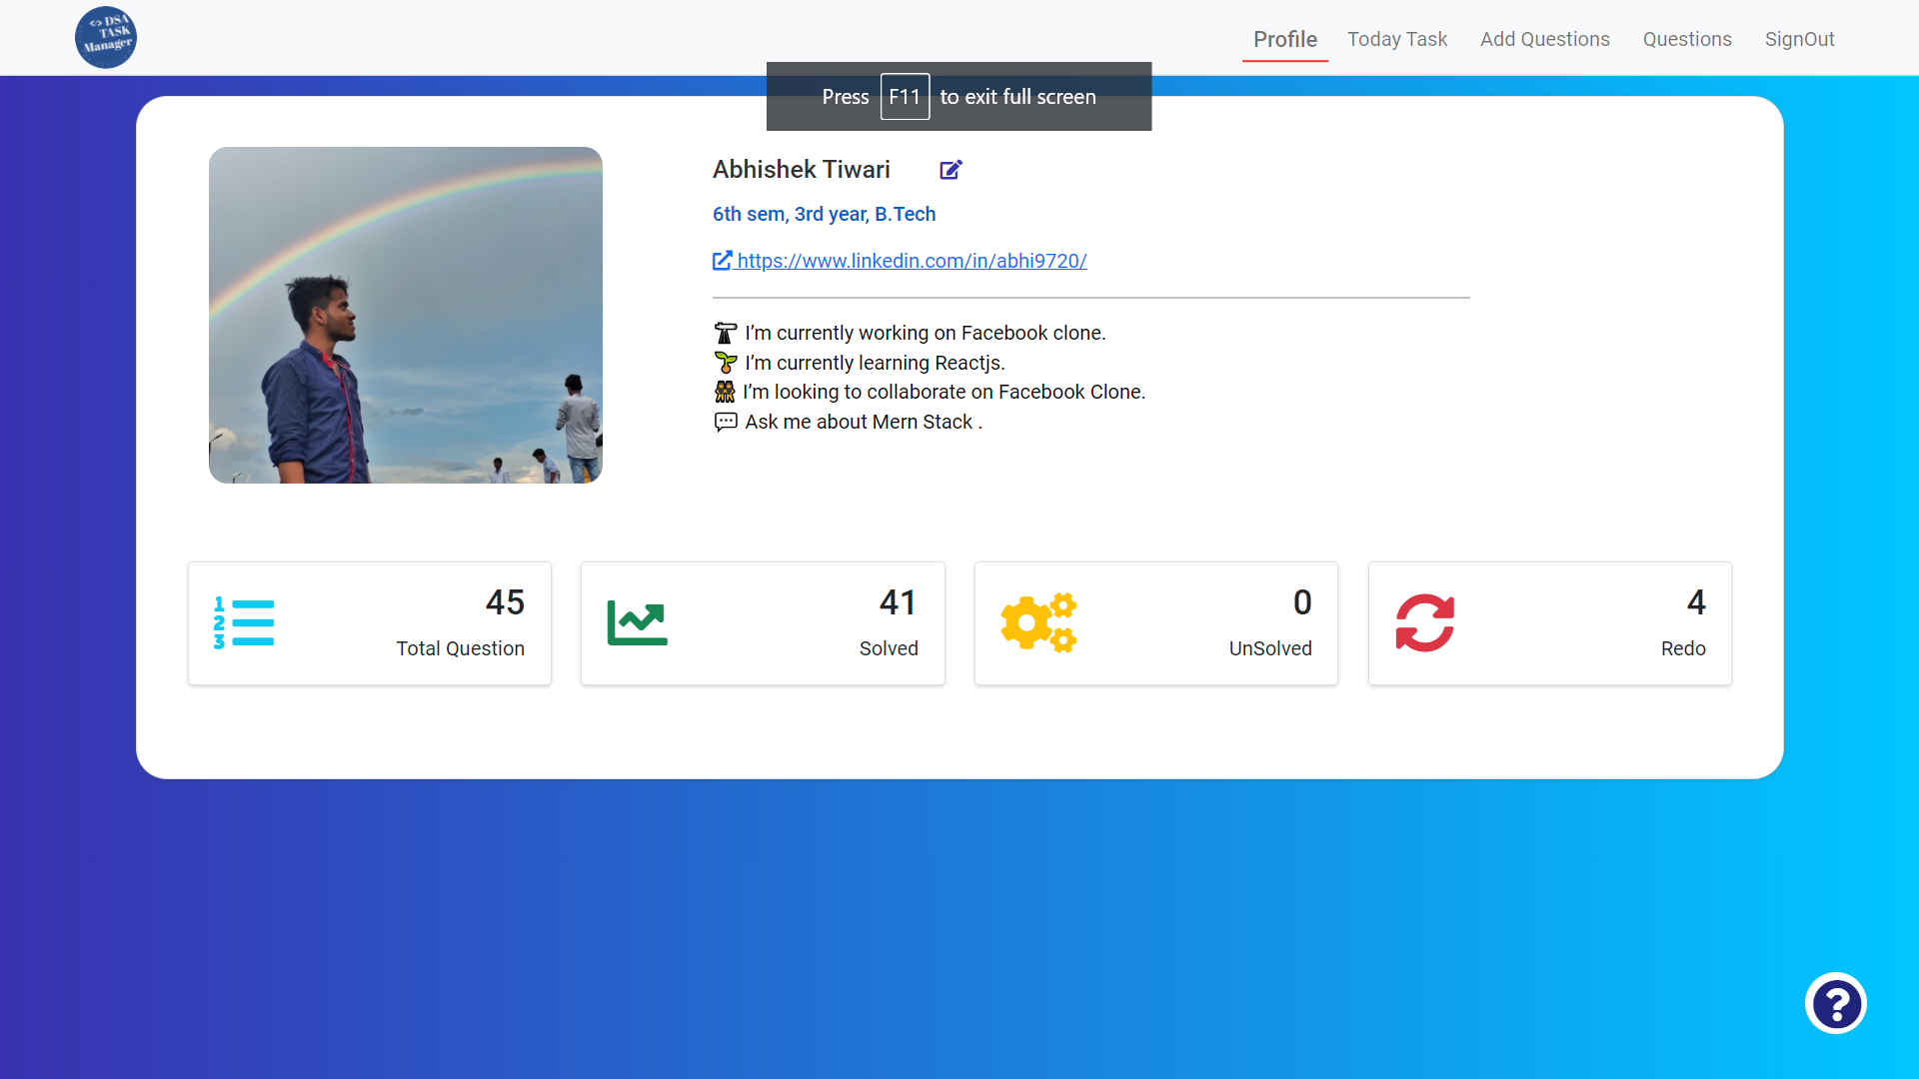
Task: Click the yellow gears UnSolved icon
Action: (x=1038, y=623)
